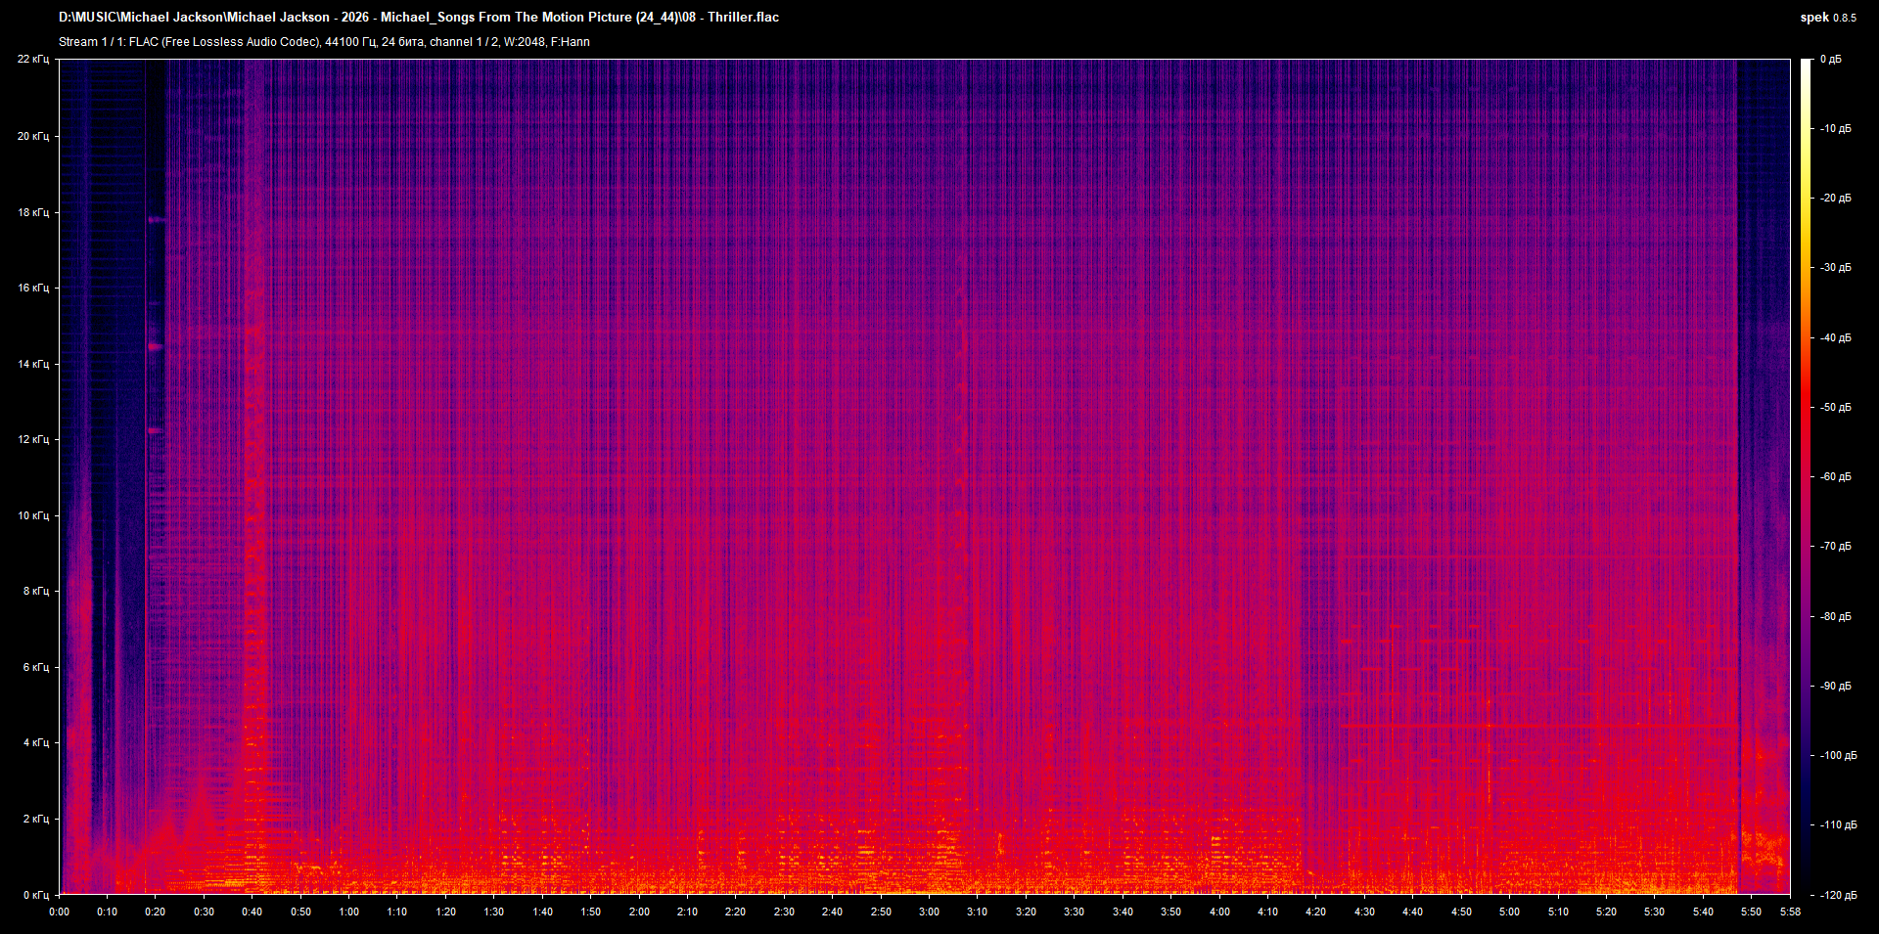1879x934 pixels.
Task: Click the 4 кГц frequency axis label
Action: (36, 742)
